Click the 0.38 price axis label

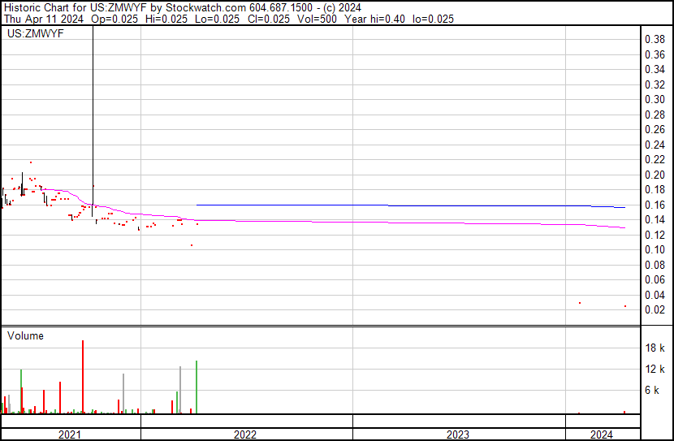[655, 40]
